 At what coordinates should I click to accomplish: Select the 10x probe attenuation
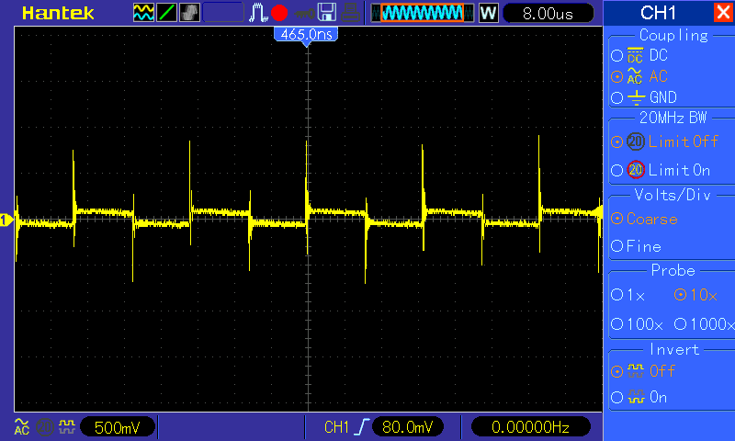coord(695,295)
